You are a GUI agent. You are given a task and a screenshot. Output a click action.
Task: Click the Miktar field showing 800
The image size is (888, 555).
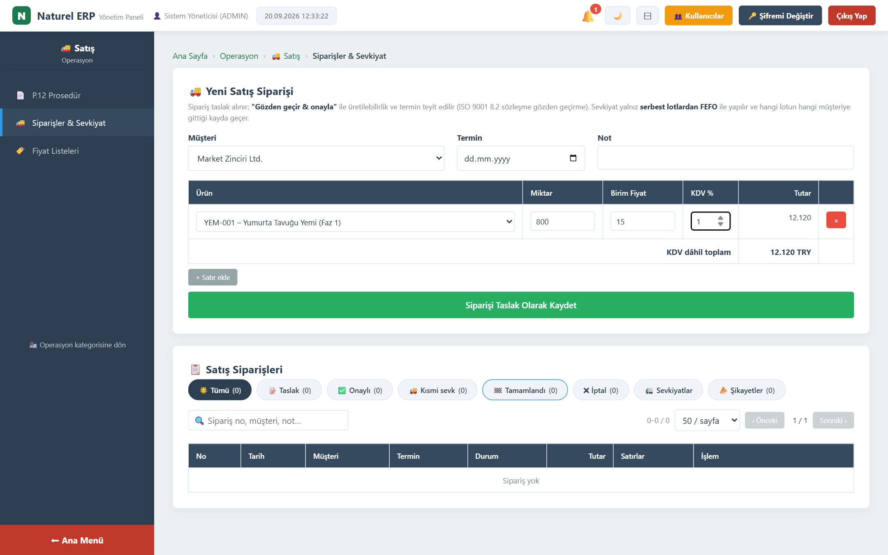[x=562, y=222]
